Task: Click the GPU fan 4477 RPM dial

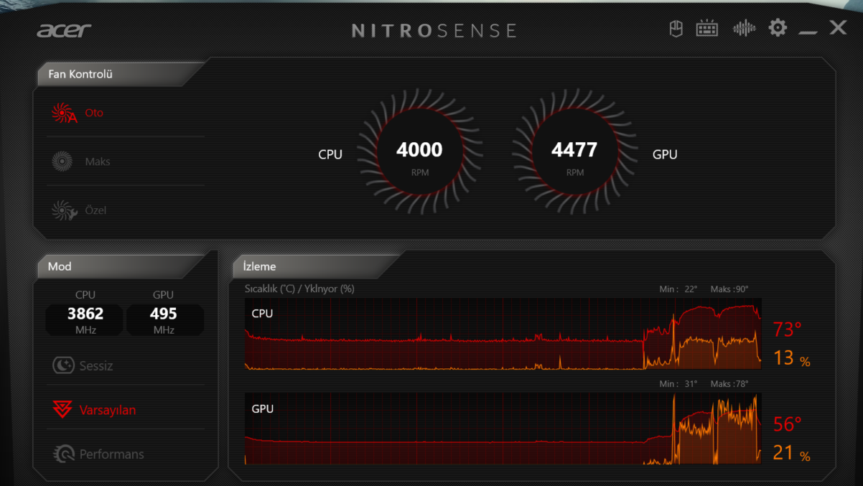Action: pyautogui.click(x=575, y=151)
